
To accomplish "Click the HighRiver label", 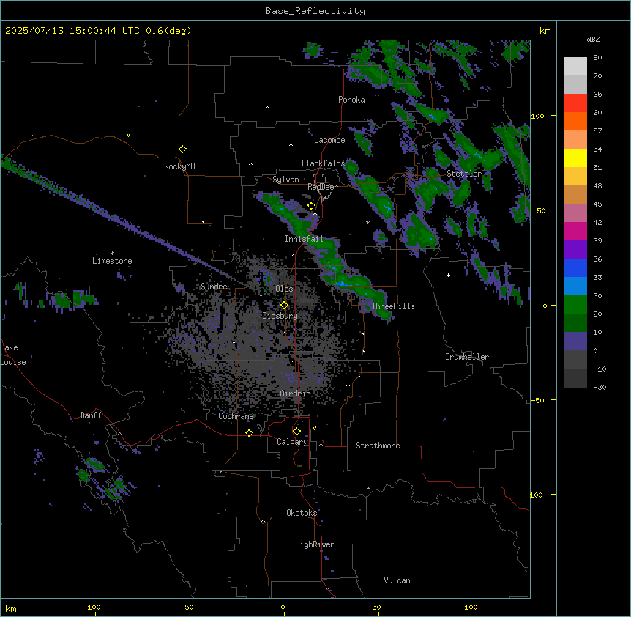I will tap(315, 544).
